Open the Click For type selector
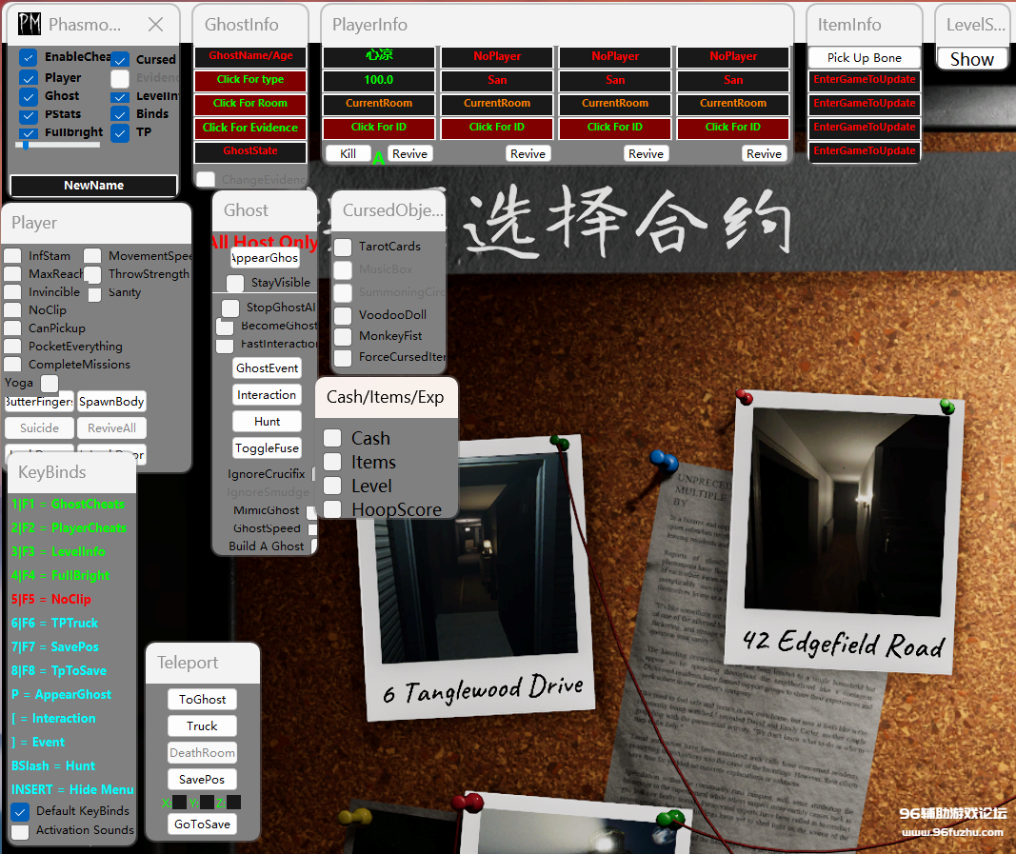The height and width of the screenshot is (854, 1016). (x=252, y=80)
